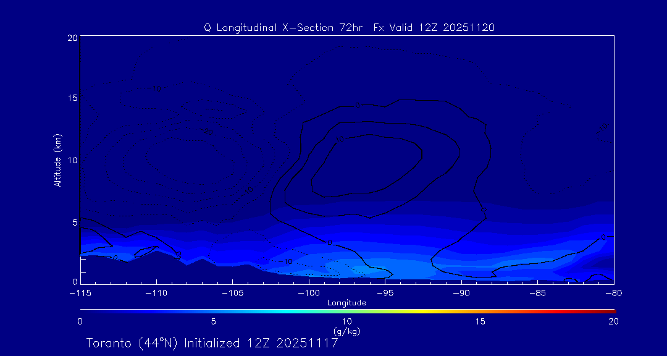The width and height of the screenshot is (667, 356).
Task: Click longitude tick label -110
Action: coord(156,293)
